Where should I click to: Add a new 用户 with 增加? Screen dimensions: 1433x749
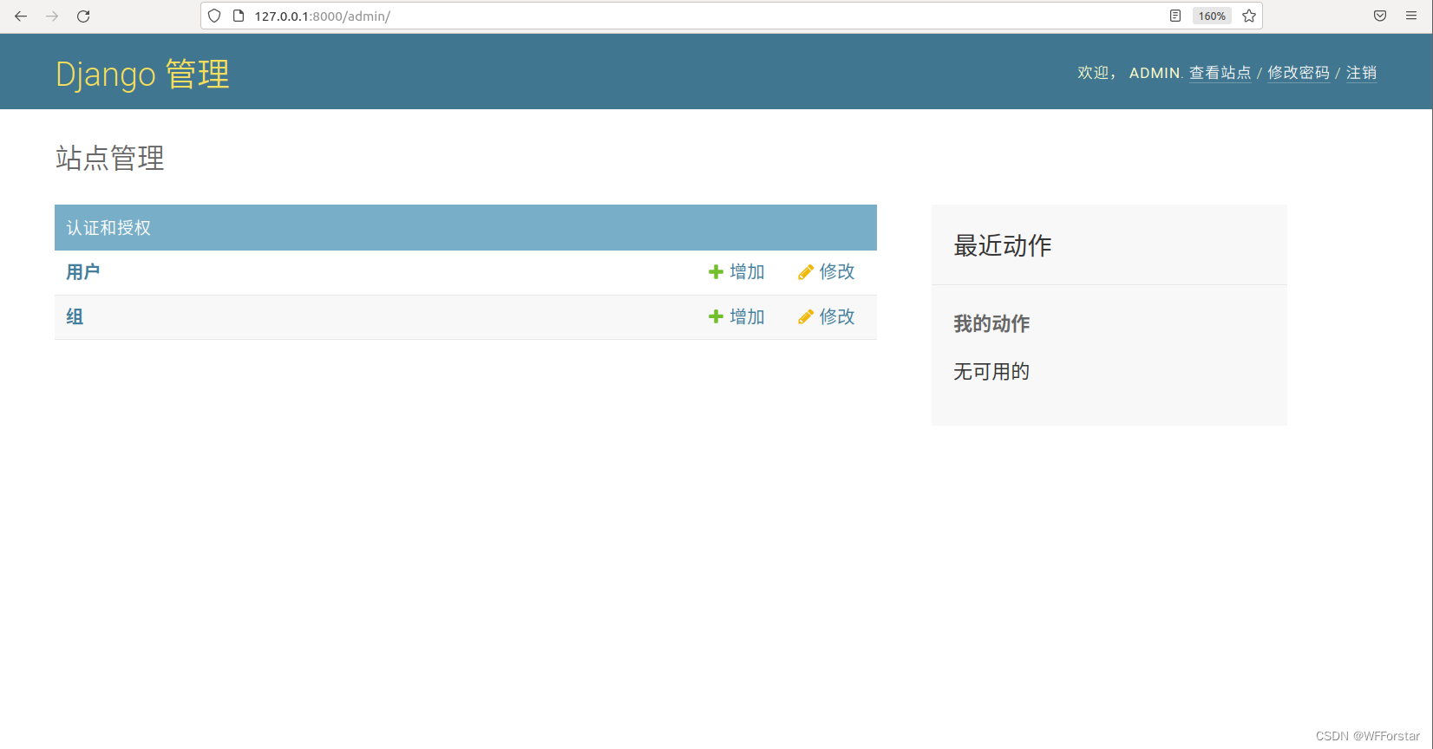(x=736, y=272)
